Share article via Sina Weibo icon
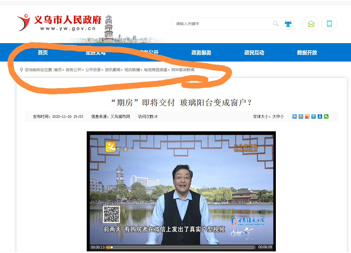351x253 pixels. [x=307, y=116]
